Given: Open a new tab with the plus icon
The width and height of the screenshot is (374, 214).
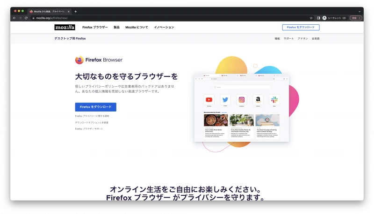Looking at the screenshot, I should (x=76, y=11).
